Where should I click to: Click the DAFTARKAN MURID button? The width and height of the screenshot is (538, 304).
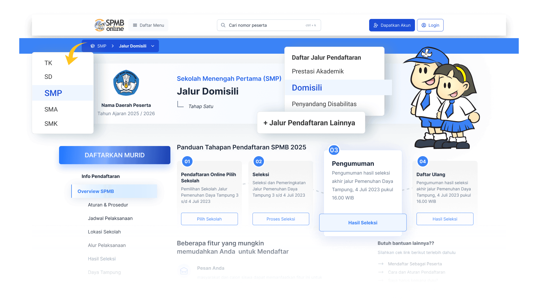[115, 155]
